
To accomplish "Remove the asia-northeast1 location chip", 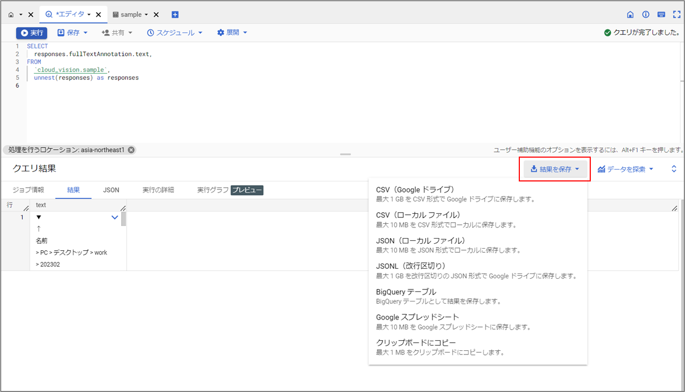I will pyautogui.click(x=131, y=150).
